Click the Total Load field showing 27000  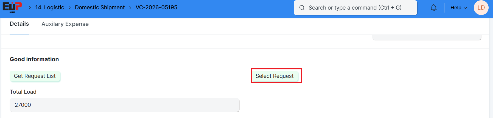coord(124,105)
